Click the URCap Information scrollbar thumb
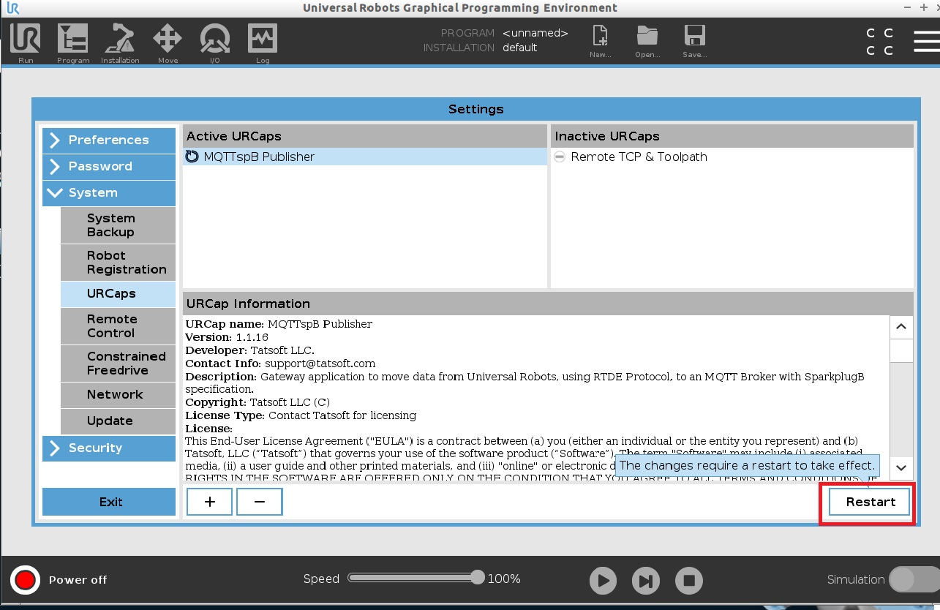This screenshot has width=940, height=610. [901, 351]
